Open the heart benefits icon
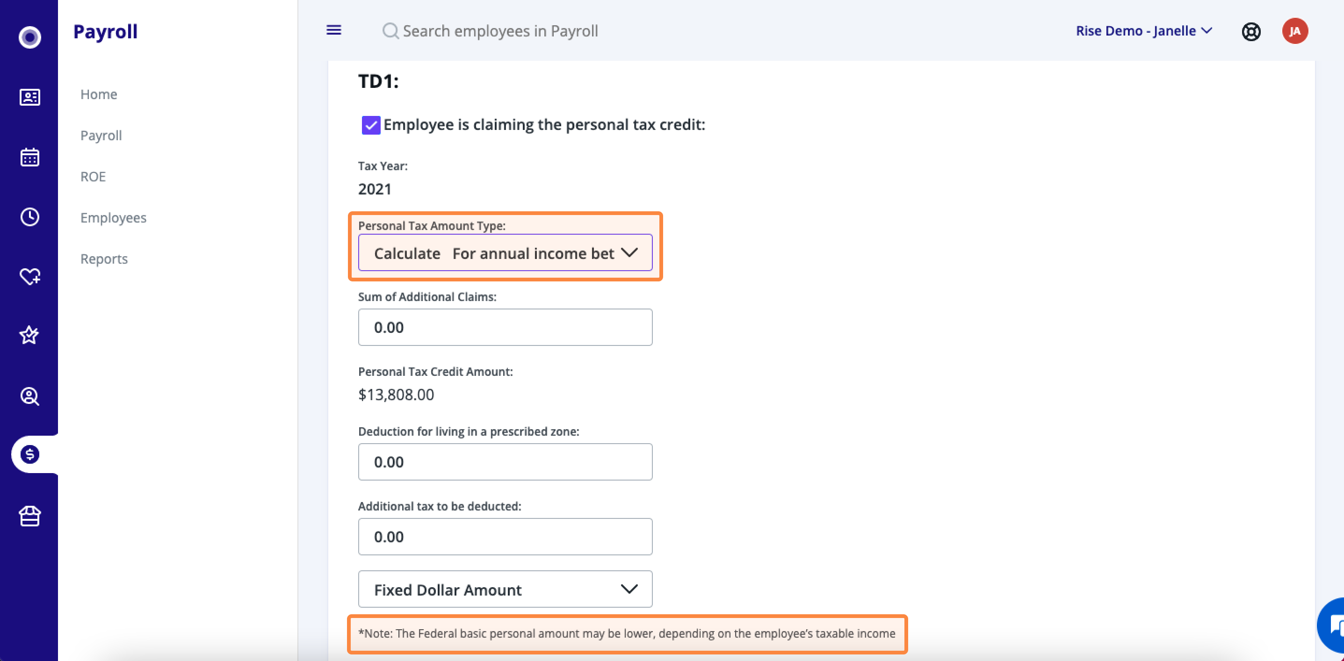1344x661 pixels. point(30,276)
